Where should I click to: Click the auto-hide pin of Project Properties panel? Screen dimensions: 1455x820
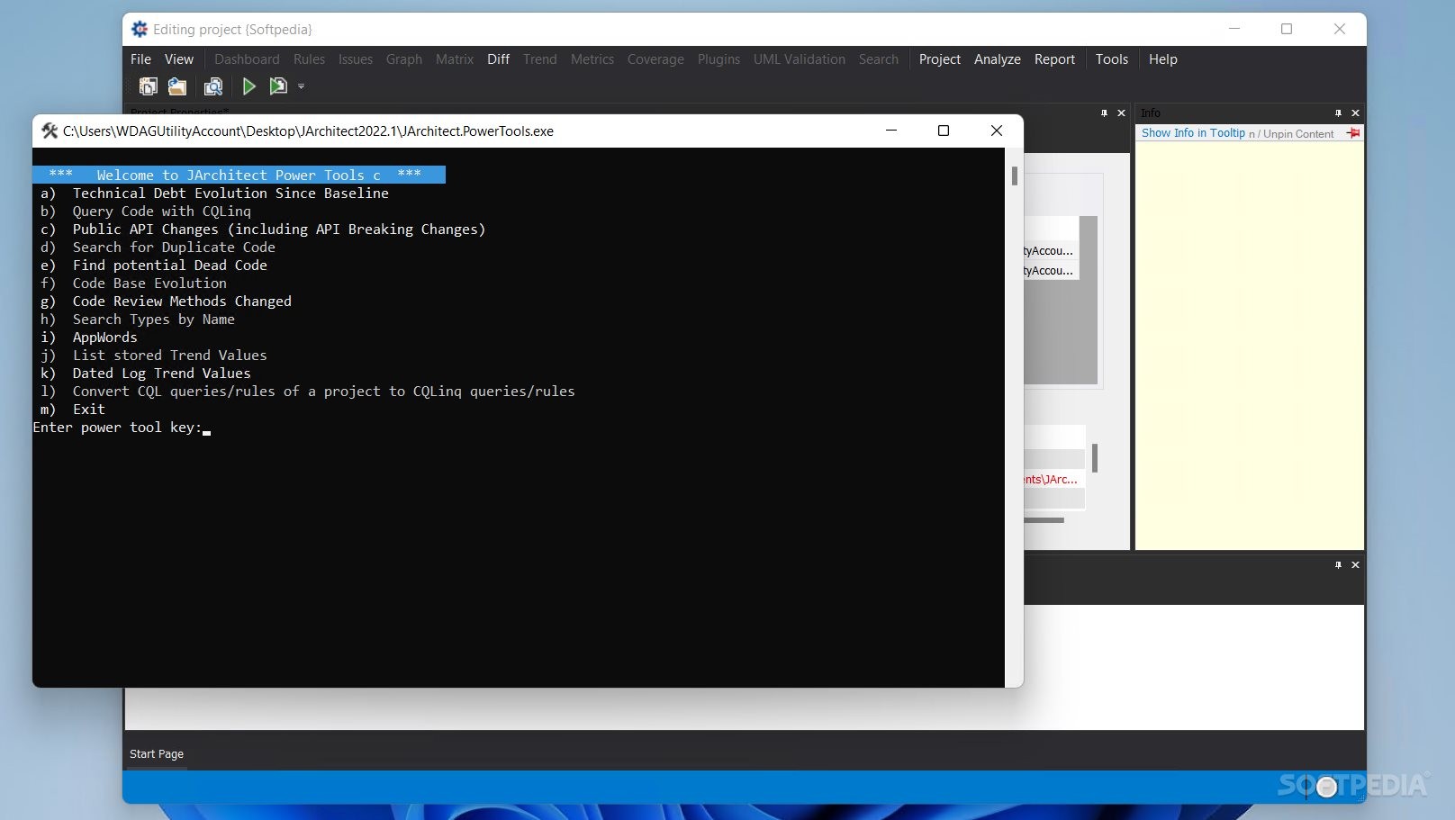(x=1104, y=113)
